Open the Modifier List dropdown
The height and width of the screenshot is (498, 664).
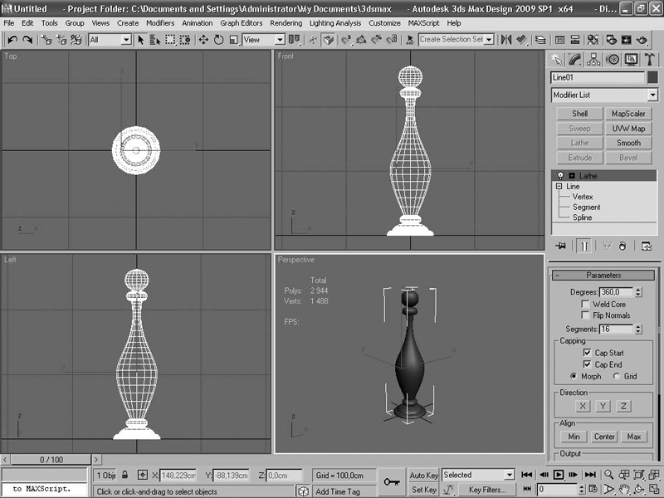tap(652, 95)
